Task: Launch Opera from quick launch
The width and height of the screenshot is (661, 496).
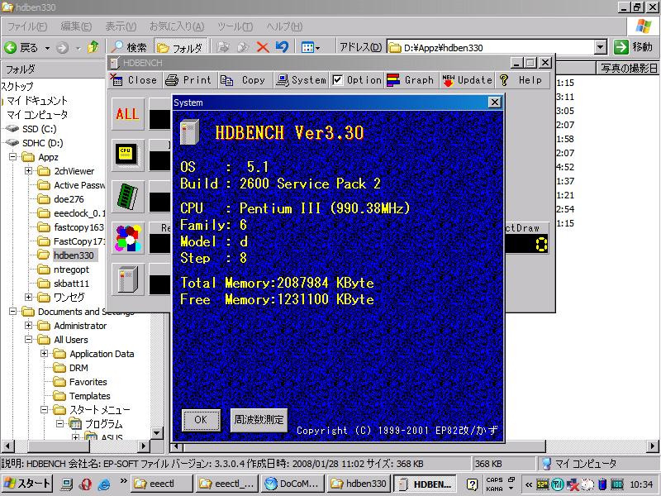Action: pyautogui.click(x=85, y=484)
